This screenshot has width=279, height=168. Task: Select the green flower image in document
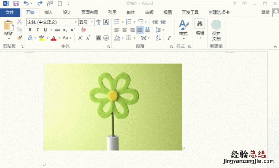click(112, 107)
